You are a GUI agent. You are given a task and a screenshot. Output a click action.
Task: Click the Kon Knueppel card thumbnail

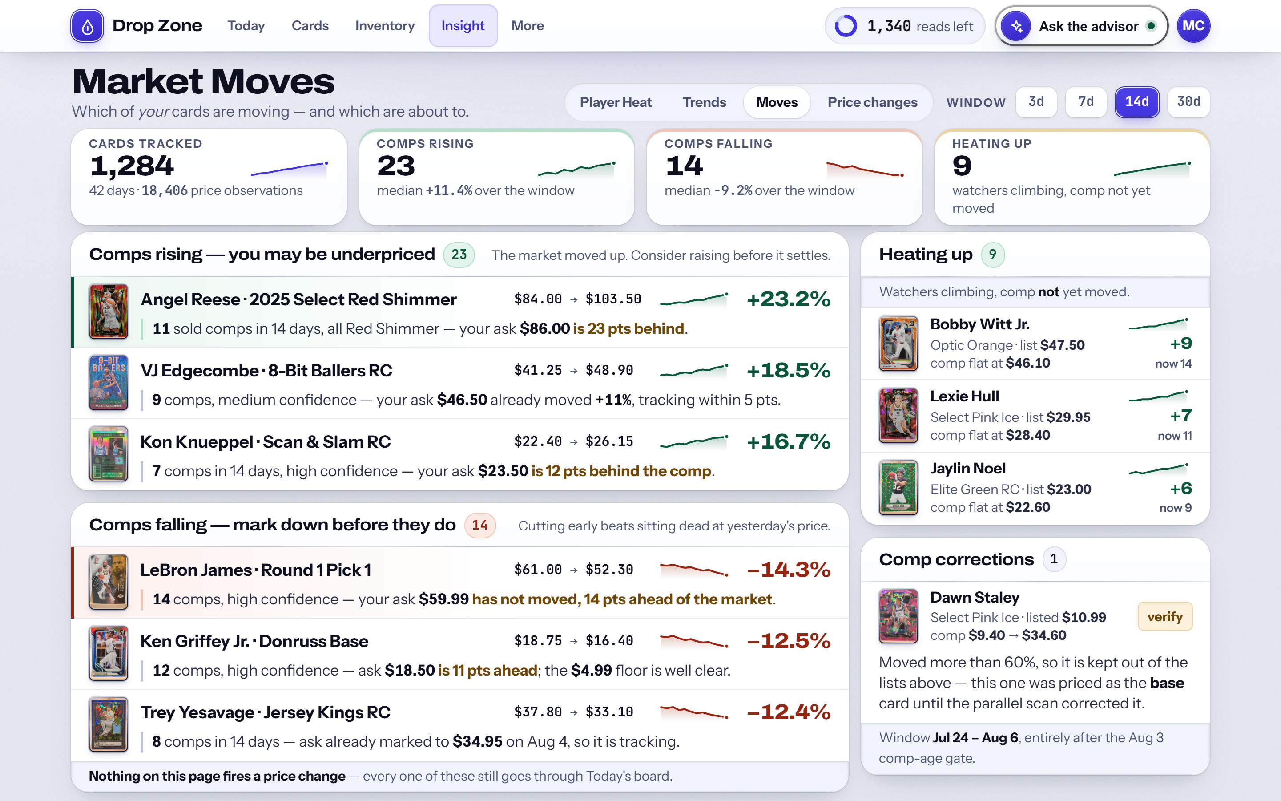109,454
